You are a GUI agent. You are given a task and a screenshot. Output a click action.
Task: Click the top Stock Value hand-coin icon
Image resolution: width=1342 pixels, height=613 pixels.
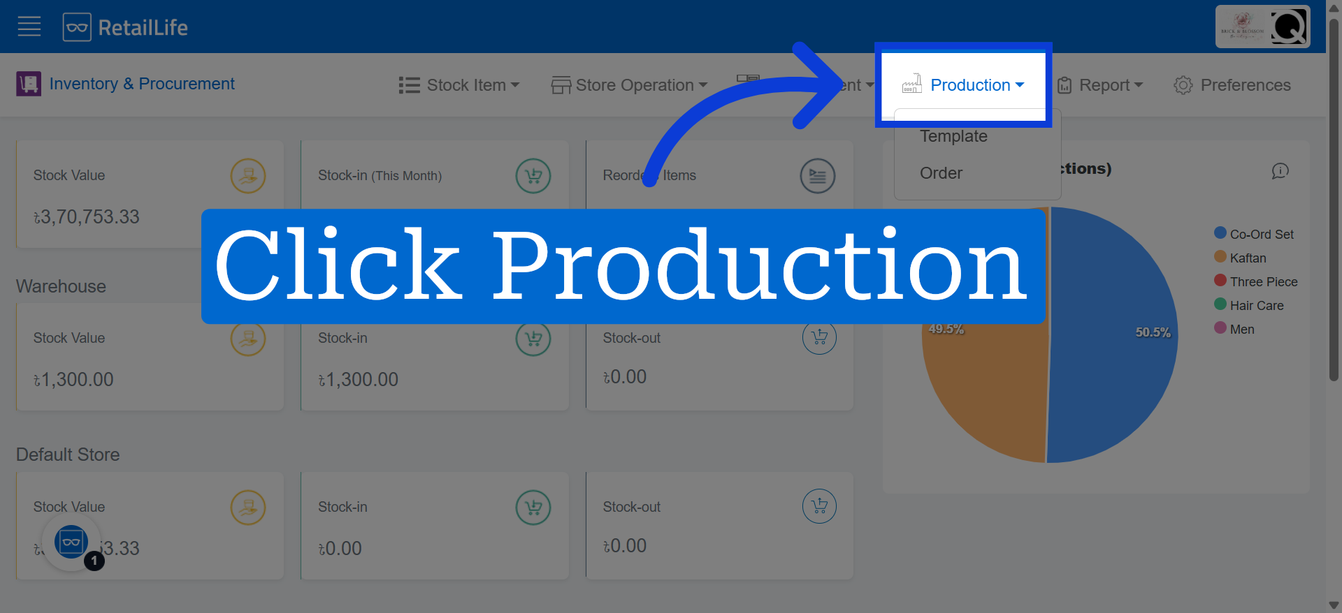click(x=248, y=176)
